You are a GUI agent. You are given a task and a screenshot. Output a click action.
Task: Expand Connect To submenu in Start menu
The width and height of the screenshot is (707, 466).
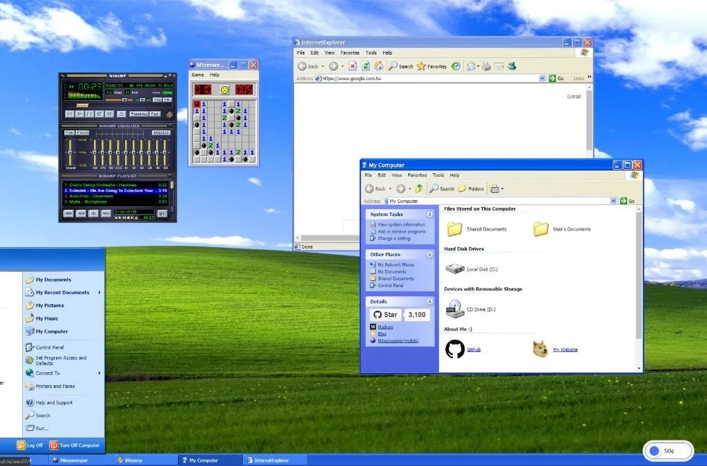(x=99, y=373)
